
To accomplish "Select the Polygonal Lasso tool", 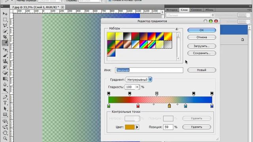I will (x=5, y=25).
